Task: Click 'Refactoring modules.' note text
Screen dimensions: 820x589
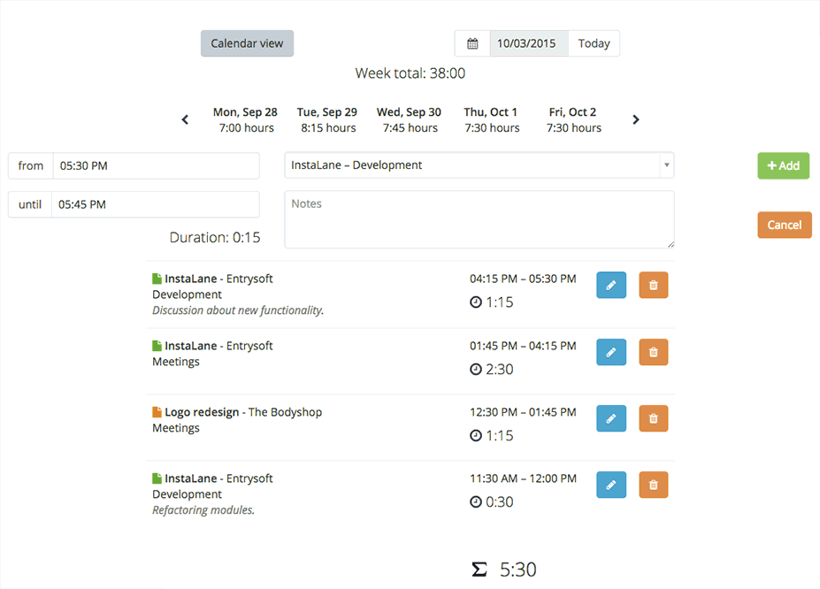Action: click(203, 510)
